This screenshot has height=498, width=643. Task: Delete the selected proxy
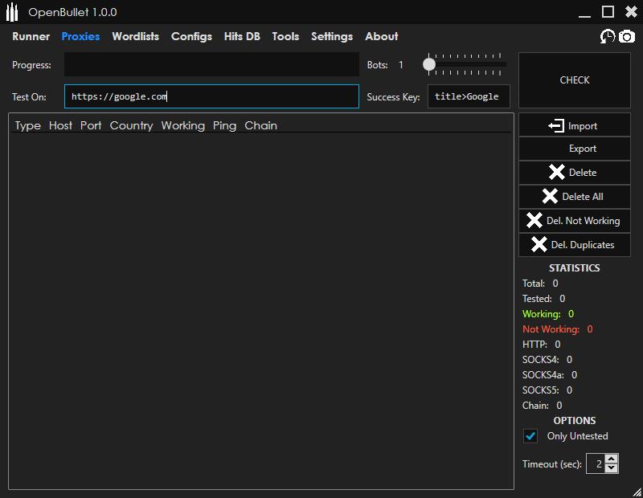tap(574, 173)
